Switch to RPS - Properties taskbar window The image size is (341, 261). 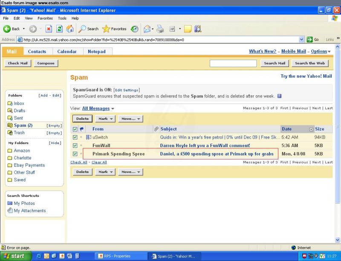tap(121, 256)
